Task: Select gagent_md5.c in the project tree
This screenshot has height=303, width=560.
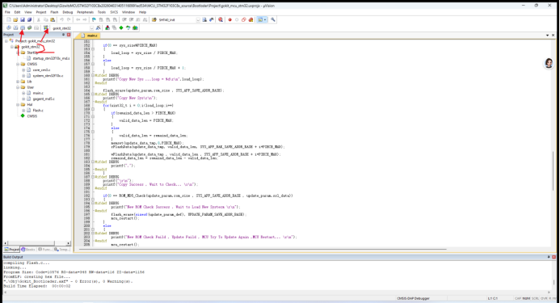Action: pyautogui.click(x=44, y=99)
